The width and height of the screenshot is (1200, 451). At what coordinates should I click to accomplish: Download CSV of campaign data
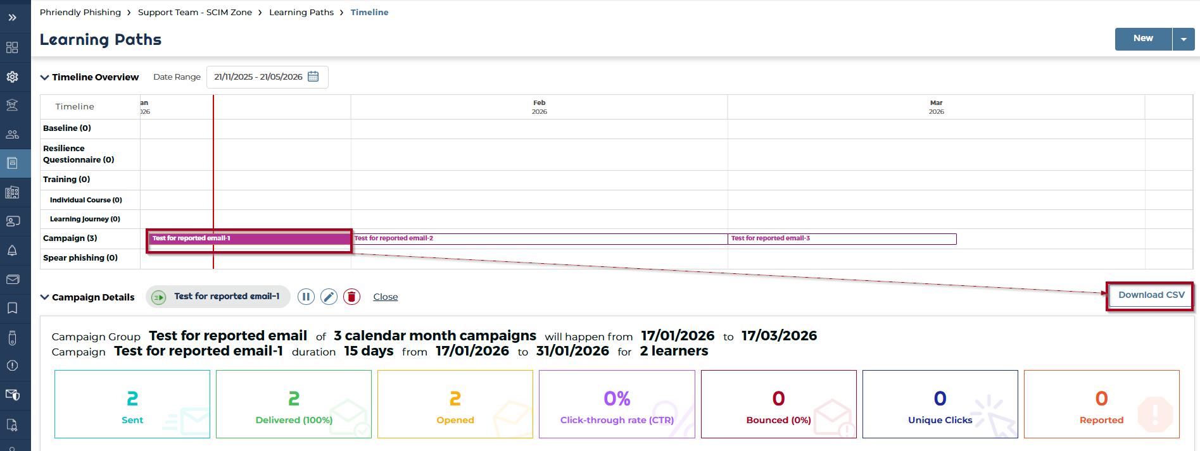click(x=1151, y=295)
